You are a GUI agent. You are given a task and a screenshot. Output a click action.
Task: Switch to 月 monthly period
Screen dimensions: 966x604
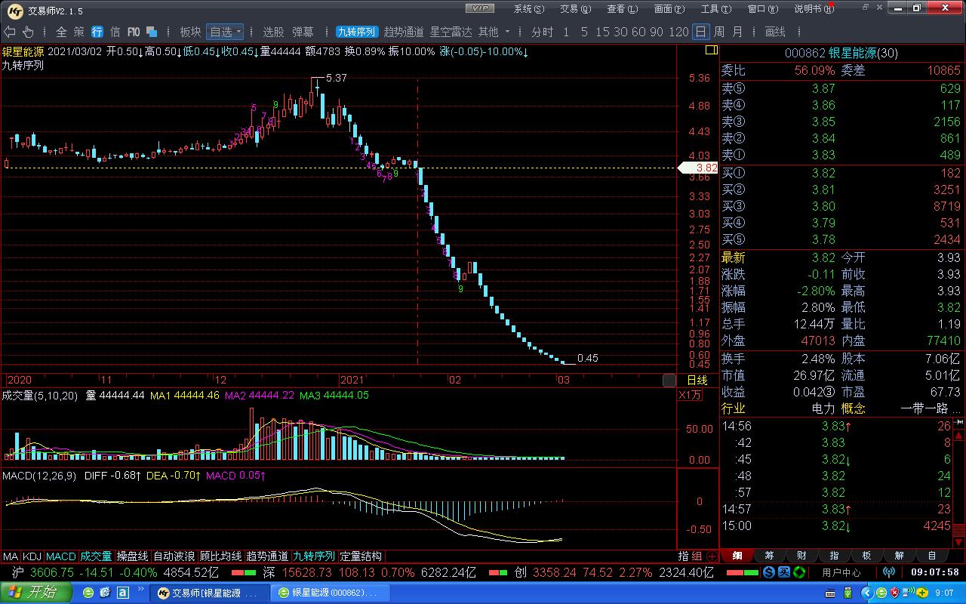[737, 32]
